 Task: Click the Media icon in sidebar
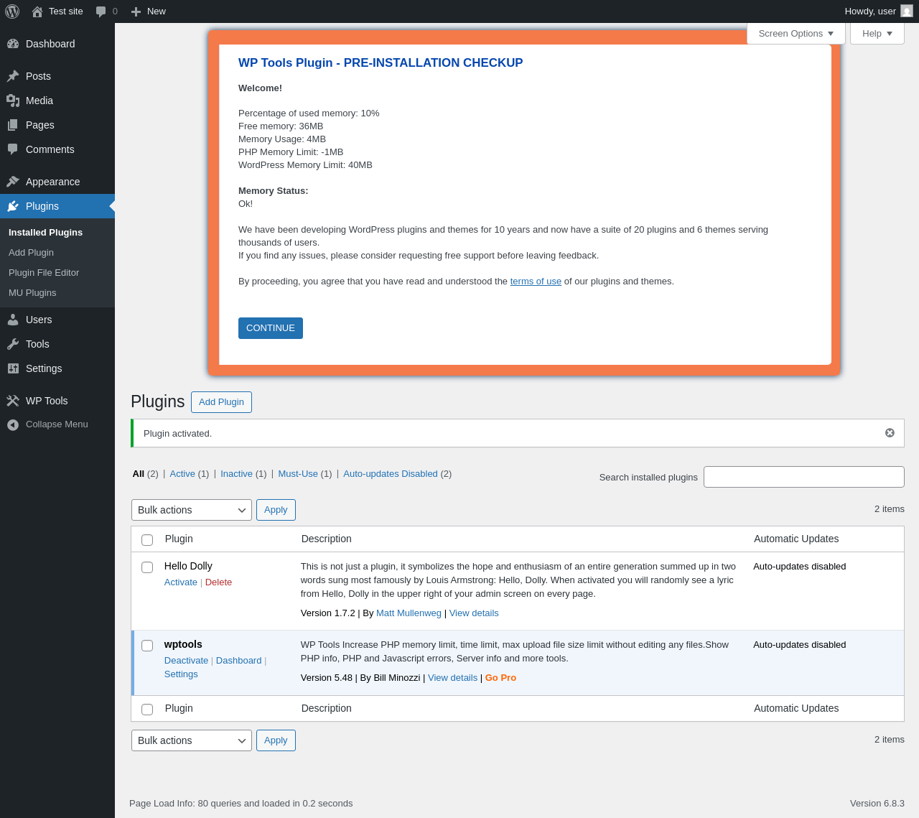[13, 101]
